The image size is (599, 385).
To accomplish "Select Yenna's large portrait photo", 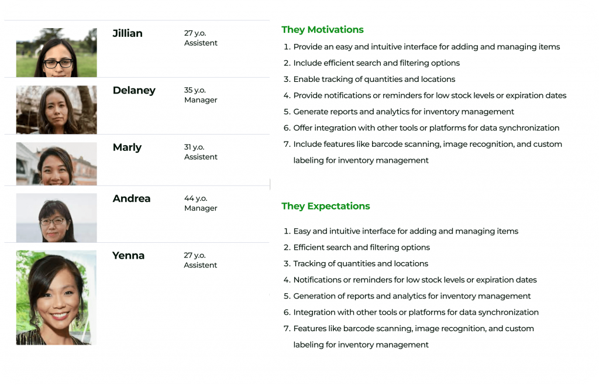I will pyautogui.click(x=56, y=297).
